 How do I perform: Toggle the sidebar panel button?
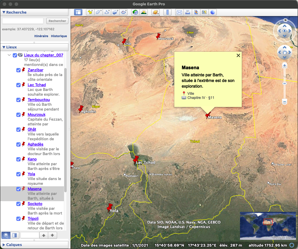pos(78,12)
